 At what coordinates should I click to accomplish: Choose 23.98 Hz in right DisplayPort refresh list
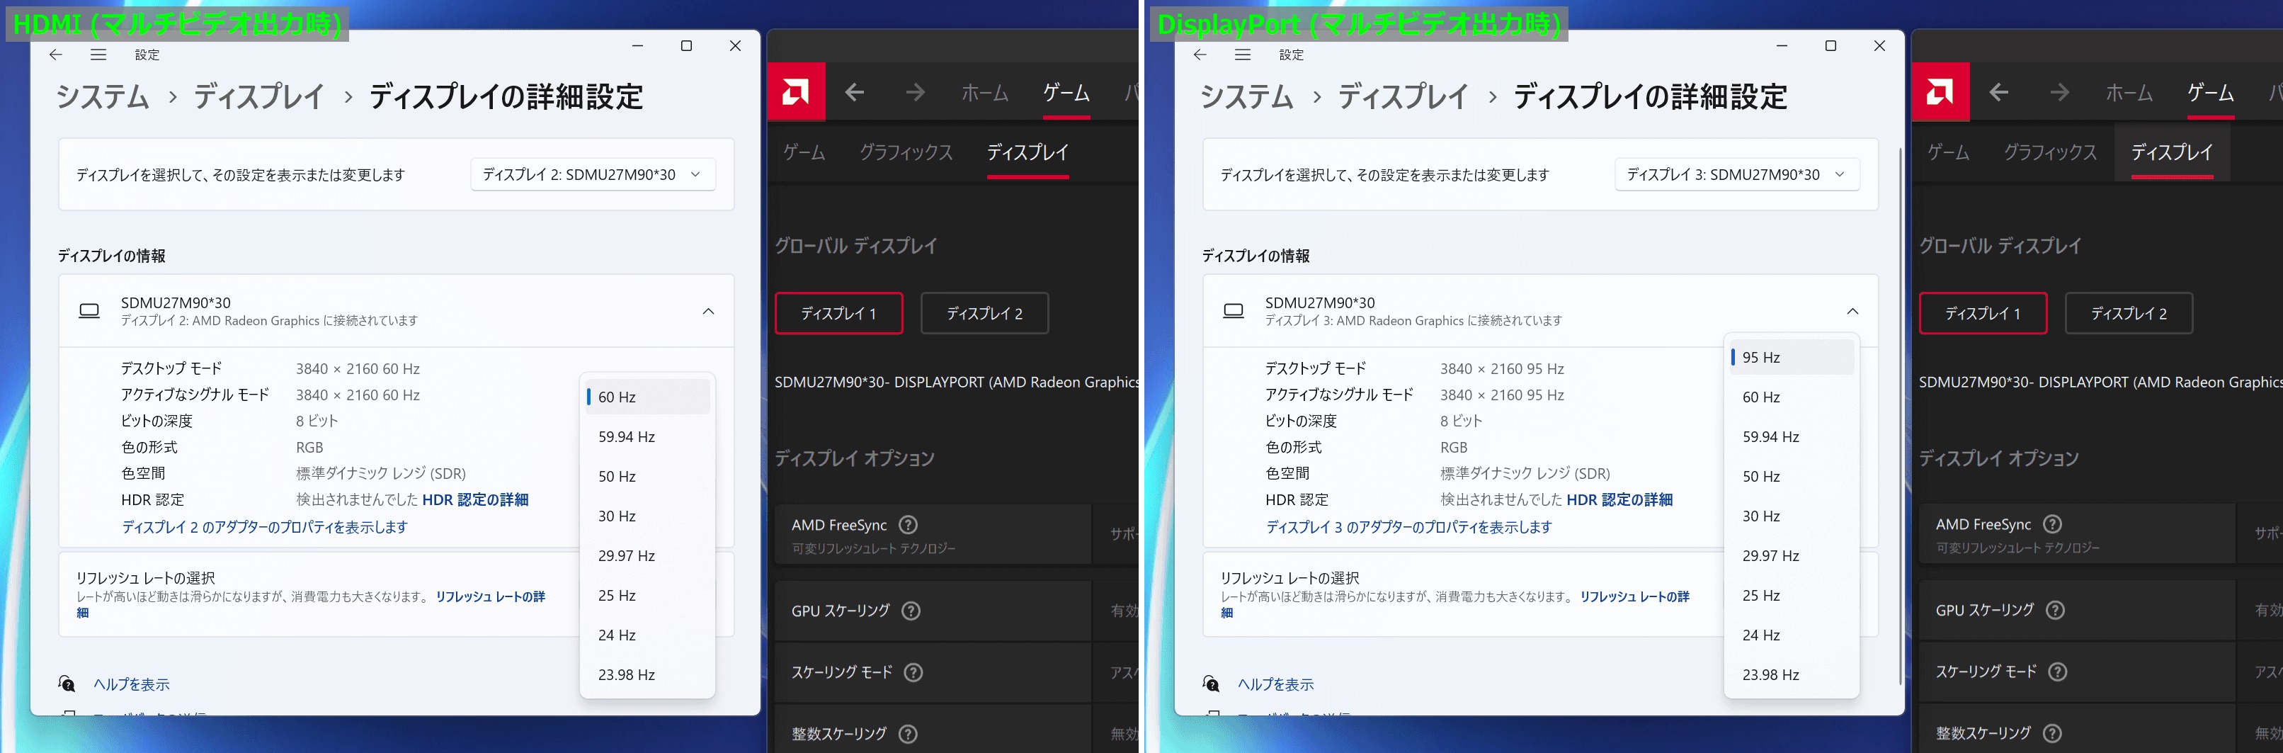coord(1792,675)
